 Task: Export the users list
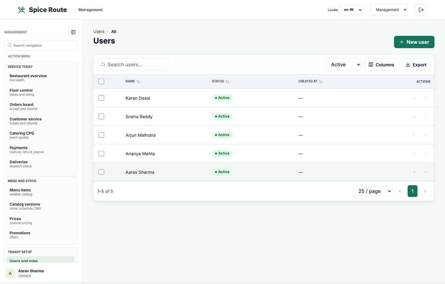pyautogui.click(x=416, y=65)
